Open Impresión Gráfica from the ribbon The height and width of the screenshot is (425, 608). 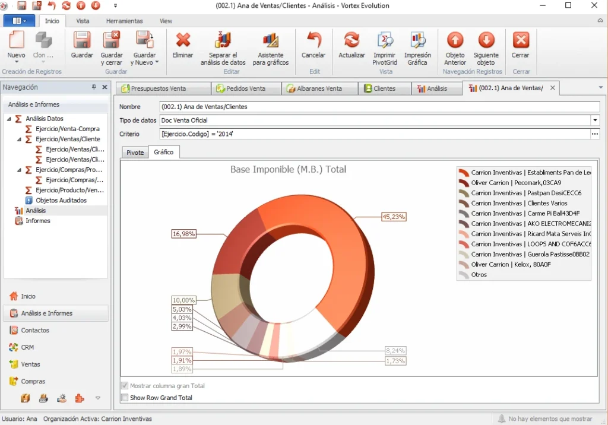pos(417,49)
